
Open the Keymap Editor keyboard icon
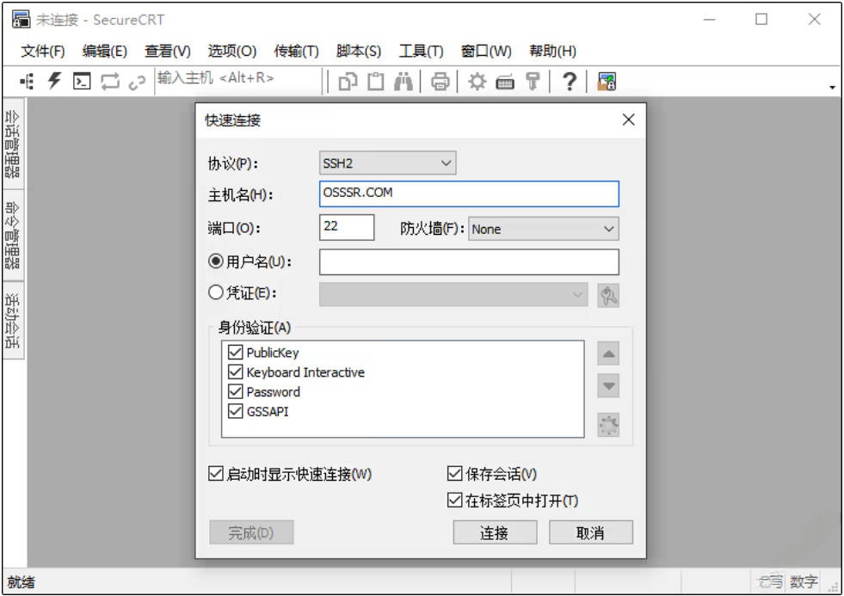(505, 83)
